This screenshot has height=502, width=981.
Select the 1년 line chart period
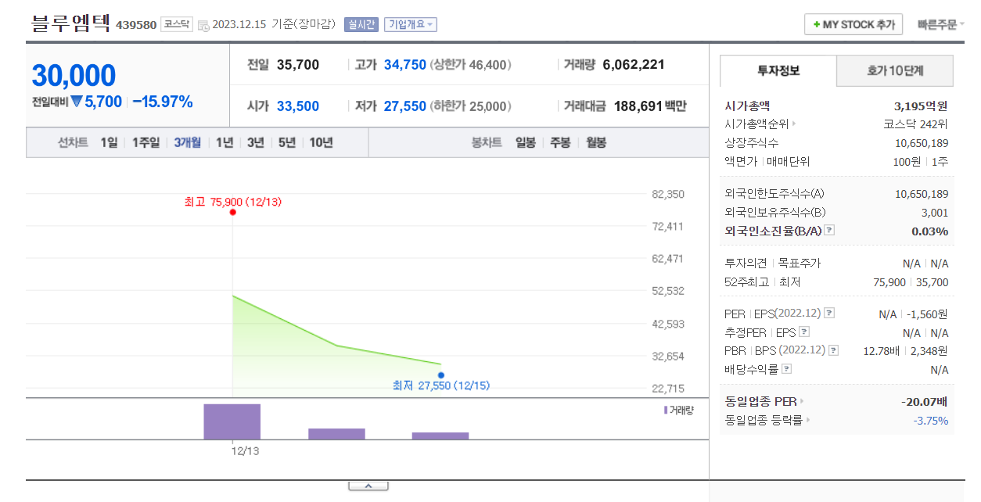[225, 142]
